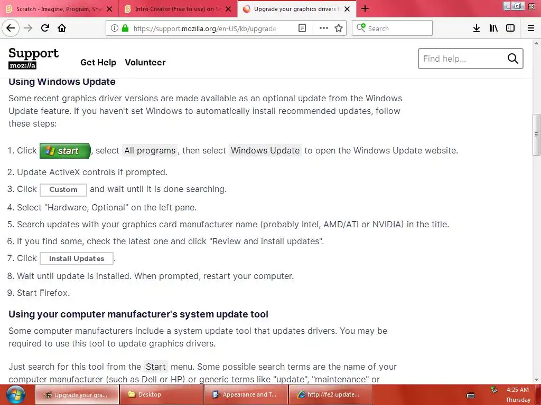Click the Mozilla Support logo
The image size is (541, 405).
click(x=33, y=58)
